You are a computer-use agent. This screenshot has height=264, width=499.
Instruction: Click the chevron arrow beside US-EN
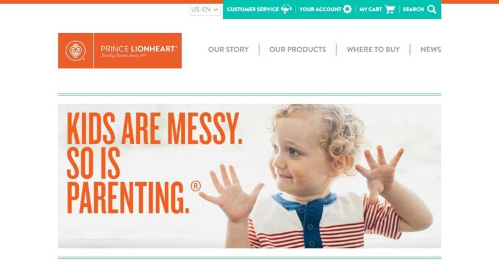tap(216, 10)
